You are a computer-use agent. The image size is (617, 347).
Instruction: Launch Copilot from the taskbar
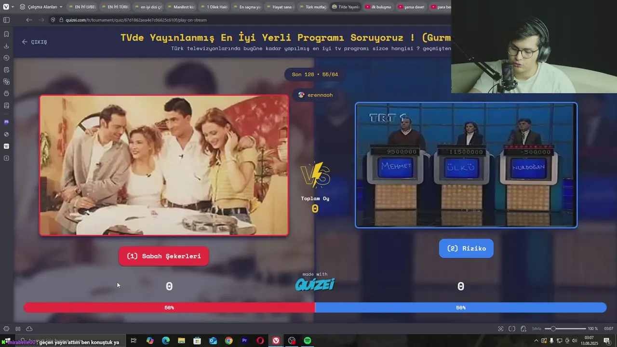150,341
